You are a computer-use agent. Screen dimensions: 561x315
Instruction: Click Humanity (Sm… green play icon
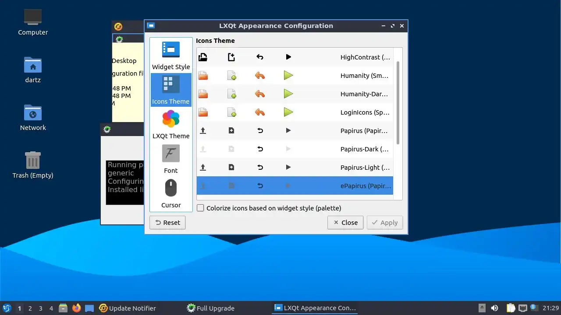click(288, 76)
